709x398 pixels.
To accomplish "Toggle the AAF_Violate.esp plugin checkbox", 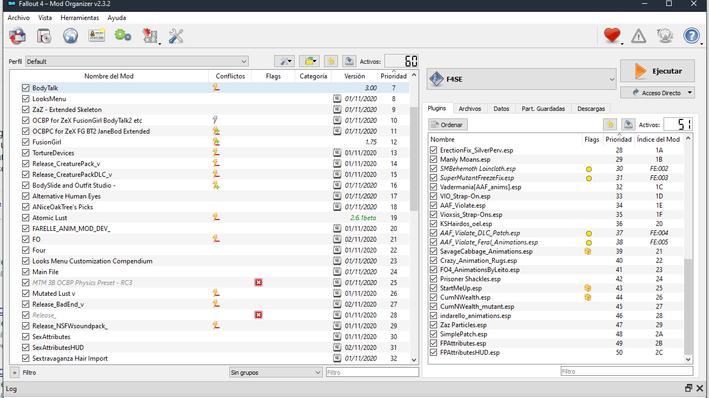I will tap(433, 205).
